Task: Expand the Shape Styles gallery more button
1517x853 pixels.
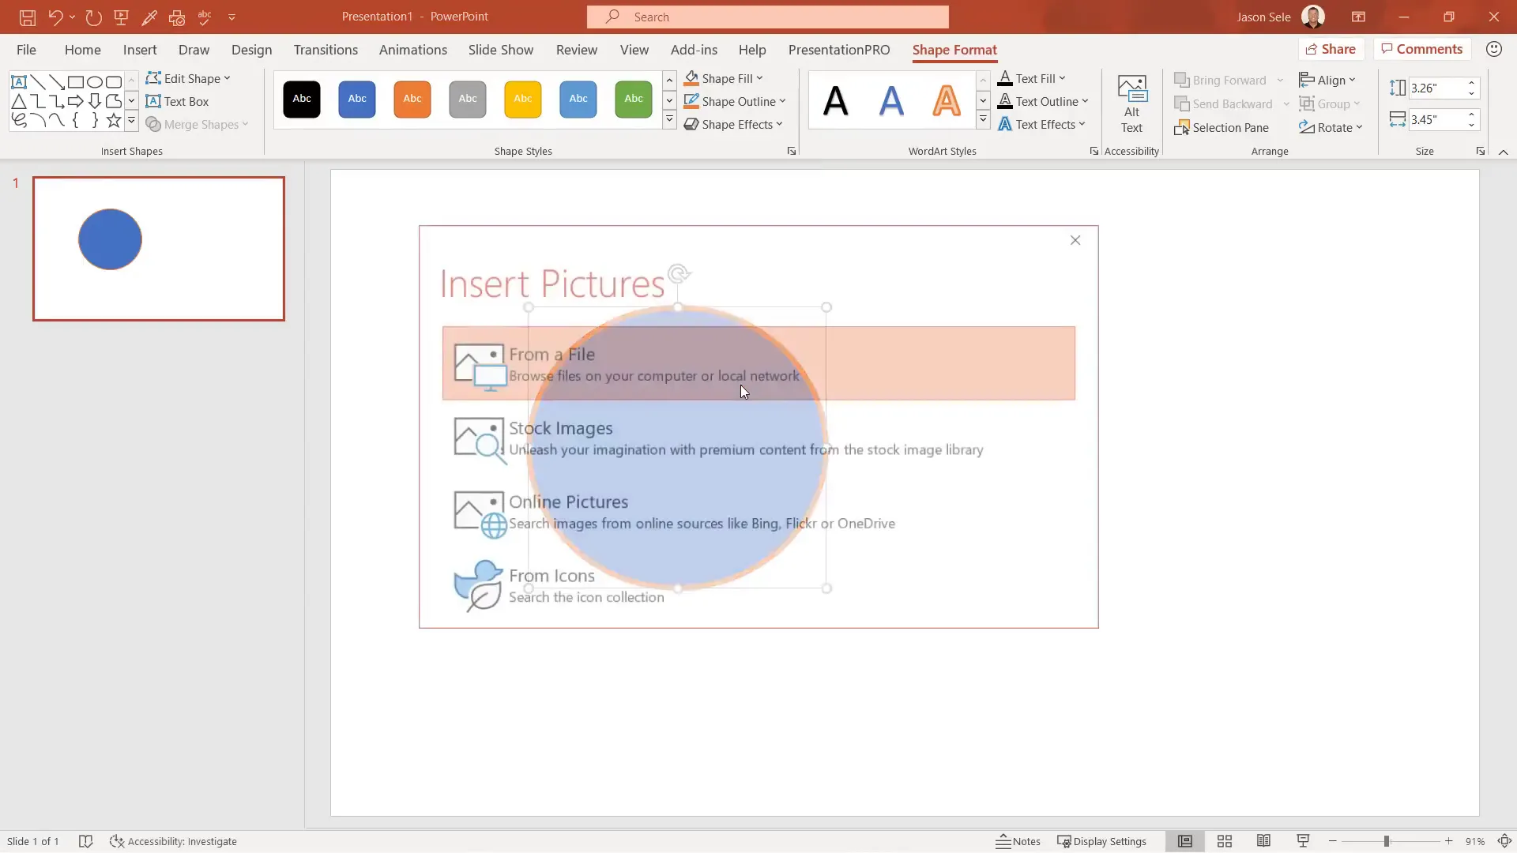Action: [669, 121]
